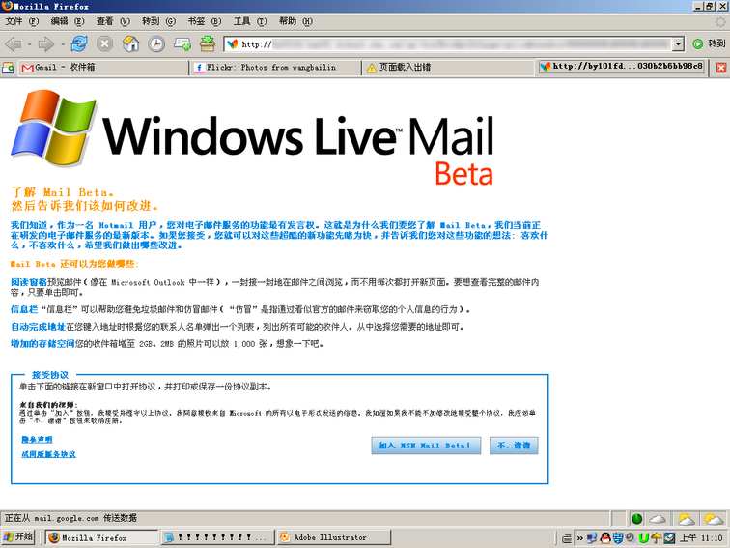Click the green U tray icon
The width and height of the screenshot is (730, 548).
pyautogui.click(x=644, y=538)
